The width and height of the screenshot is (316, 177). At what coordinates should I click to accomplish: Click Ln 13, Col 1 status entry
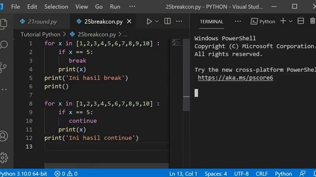[x=183, y=174]
